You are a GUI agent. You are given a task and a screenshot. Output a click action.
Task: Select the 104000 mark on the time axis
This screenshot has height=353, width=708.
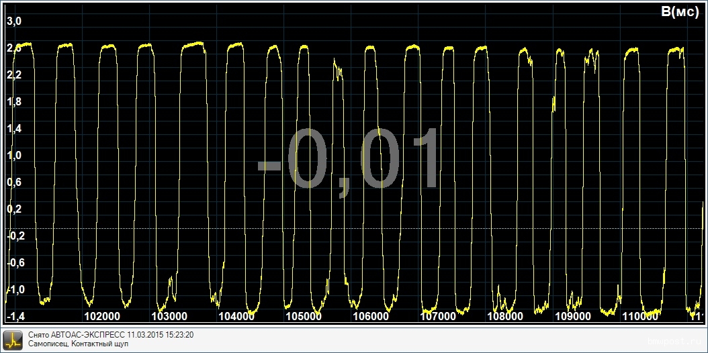click(236, 316)
